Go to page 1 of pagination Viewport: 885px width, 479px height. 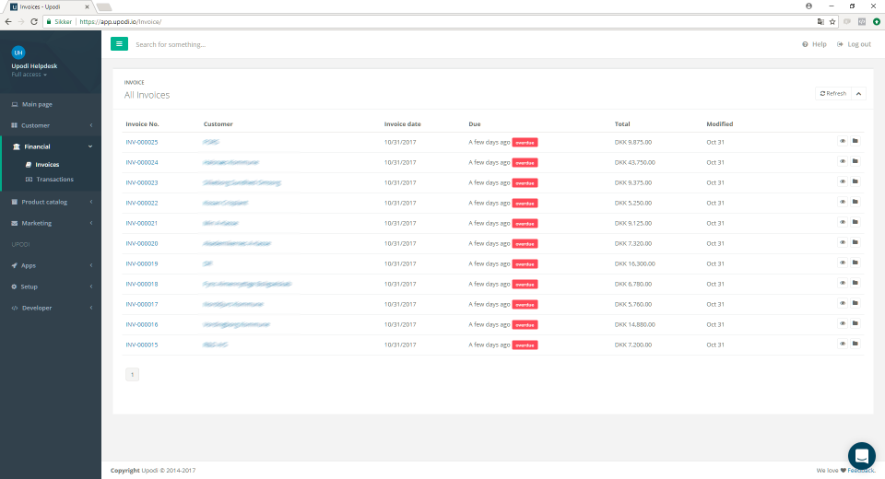tap(132, 375)
